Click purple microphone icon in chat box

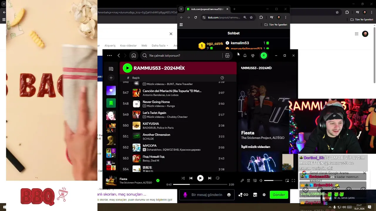(185, 195)
